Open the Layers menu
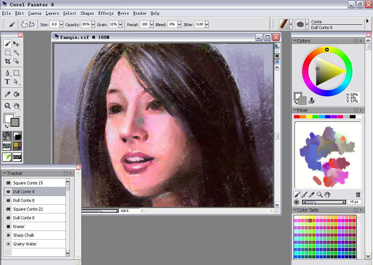Image resolution: width=373 pixels, height=265 pixels. [x=52, y=13]
